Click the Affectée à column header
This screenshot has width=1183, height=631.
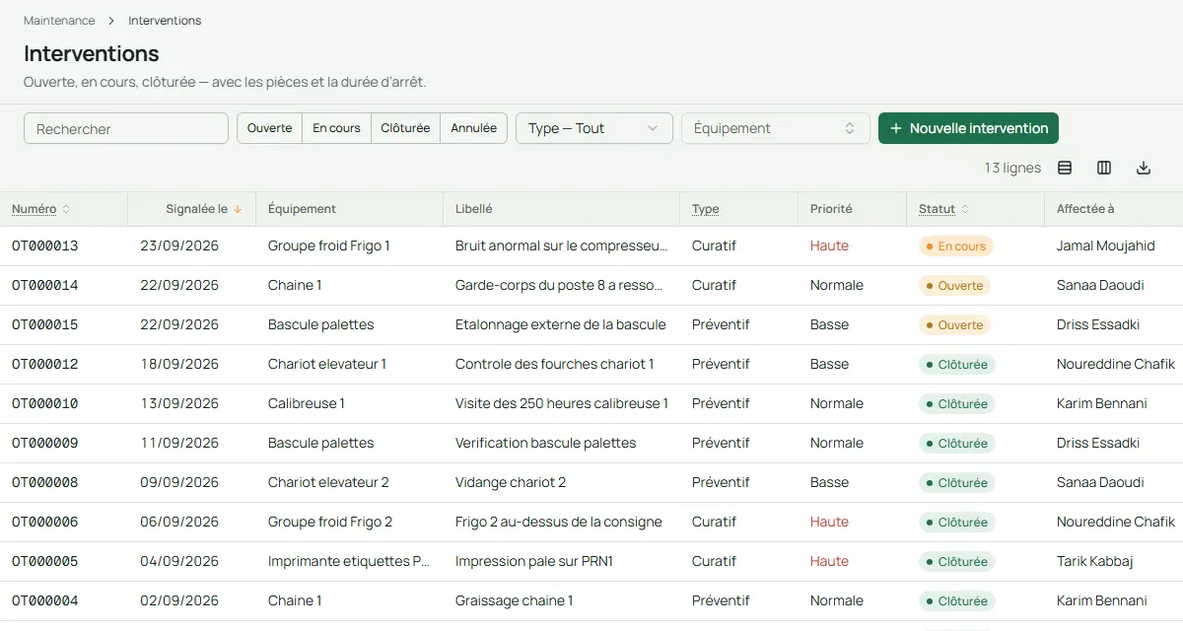click(x=1085, y=209)
